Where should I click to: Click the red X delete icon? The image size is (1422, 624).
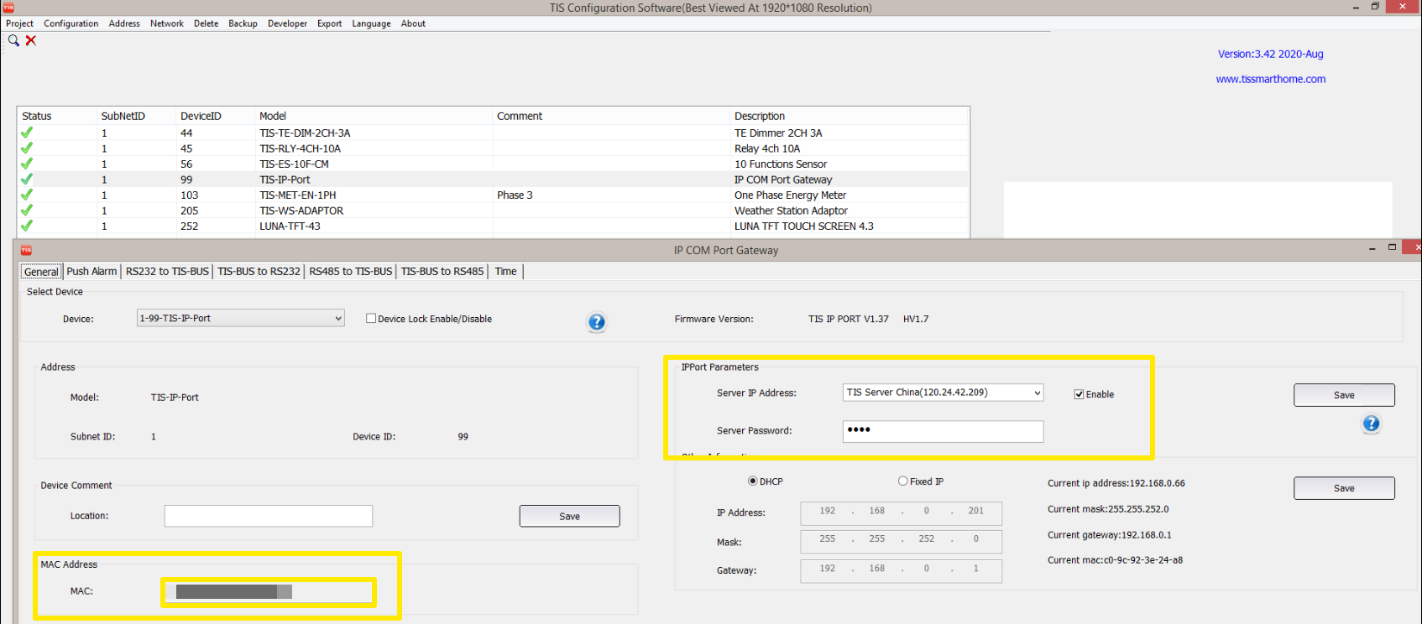[x=31, y=40]
